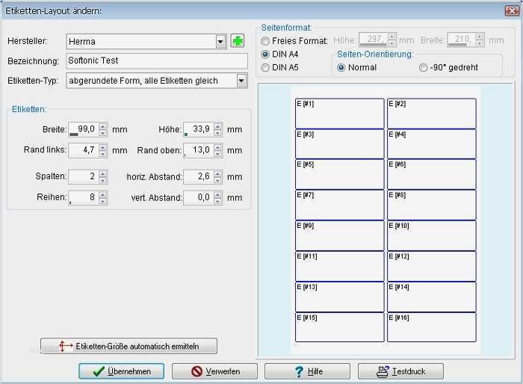The width and height of the screenshot is (523, 384).
Task: Select the Freies Format radio button
Action: 265,41
